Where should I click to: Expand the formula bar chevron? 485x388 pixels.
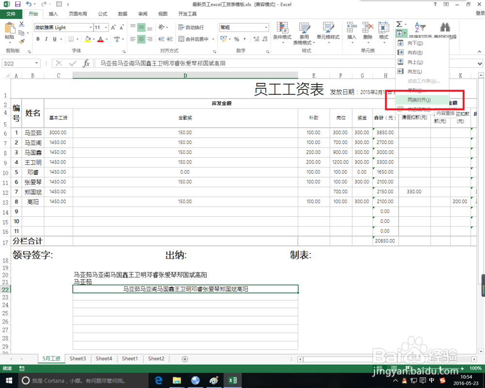480,64
